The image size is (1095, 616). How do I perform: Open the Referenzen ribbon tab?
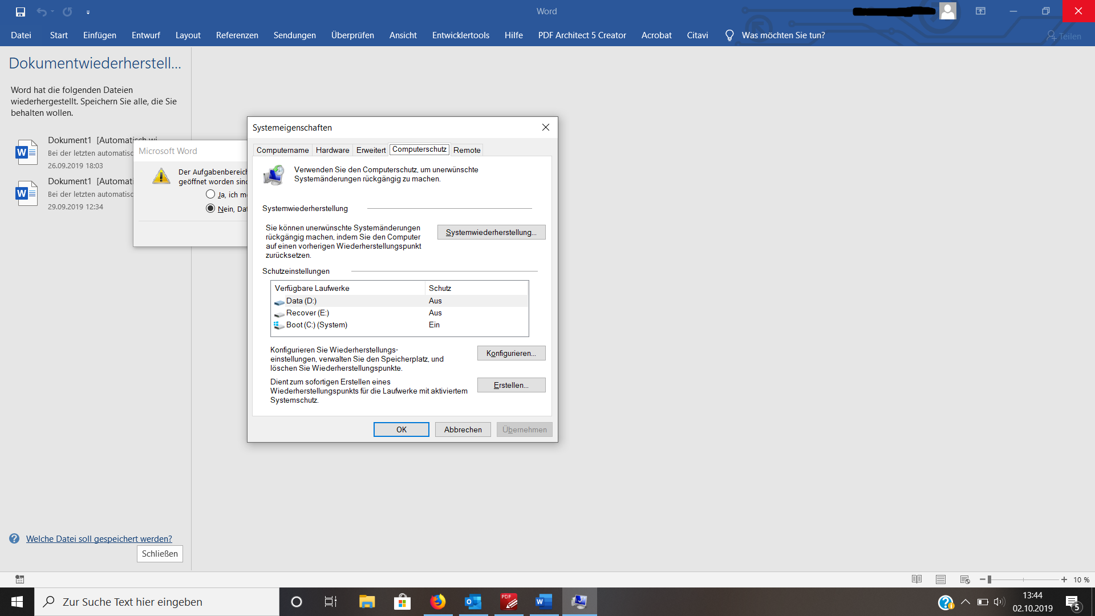[237, 35]
